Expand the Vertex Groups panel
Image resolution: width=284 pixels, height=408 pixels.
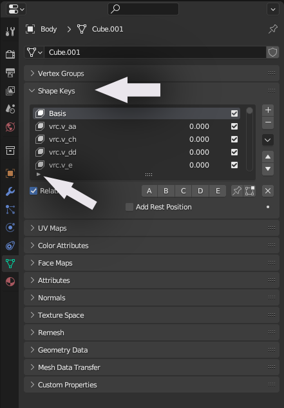pyautogui.click(x=32, y=73)
